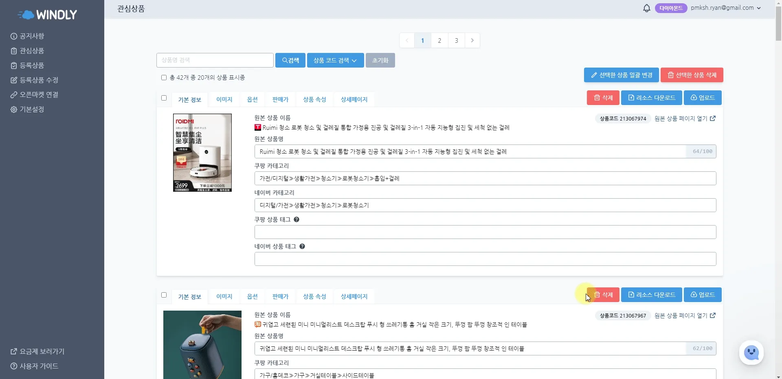Select page 1 in pagination
The height and width of the screenshot is (379, 782).
(423, 40)
